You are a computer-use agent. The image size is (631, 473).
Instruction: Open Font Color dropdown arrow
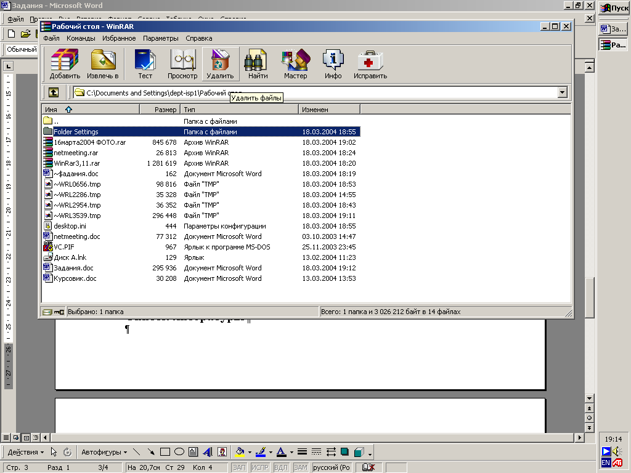291,453
